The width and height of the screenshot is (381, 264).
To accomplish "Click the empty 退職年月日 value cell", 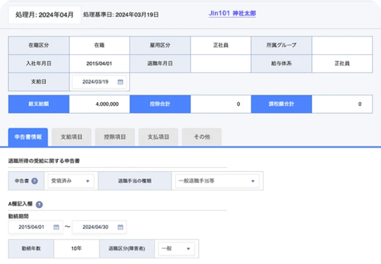I will [x=221, y=63].
